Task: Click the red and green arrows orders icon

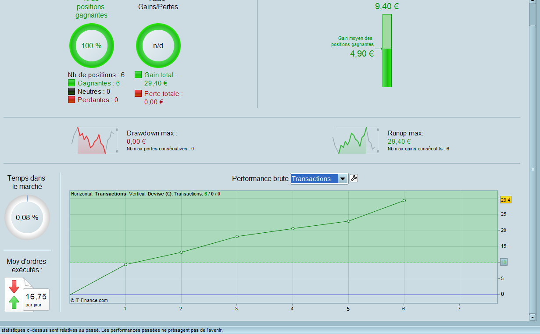Action: (x=14, y=294)
